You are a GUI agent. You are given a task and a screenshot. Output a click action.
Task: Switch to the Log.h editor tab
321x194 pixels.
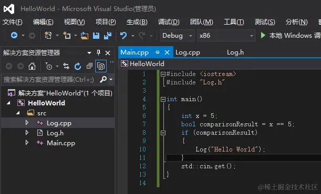pos(235,52)
